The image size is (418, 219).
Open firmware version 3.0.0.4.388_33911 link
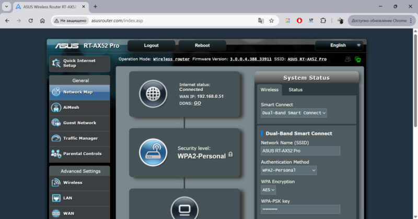click(x=251, y=59)
